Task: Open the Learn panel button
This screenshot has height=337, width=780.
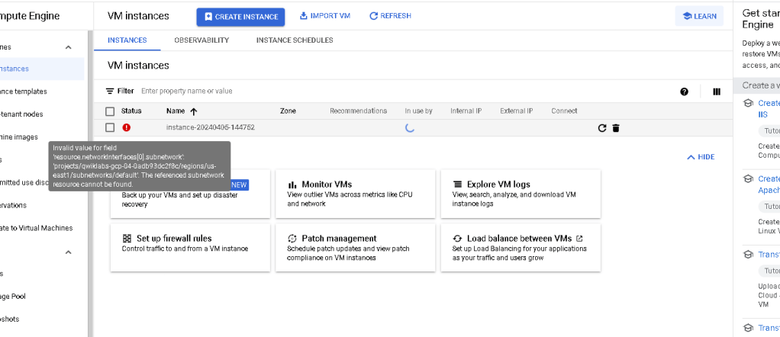Action: 699,17
